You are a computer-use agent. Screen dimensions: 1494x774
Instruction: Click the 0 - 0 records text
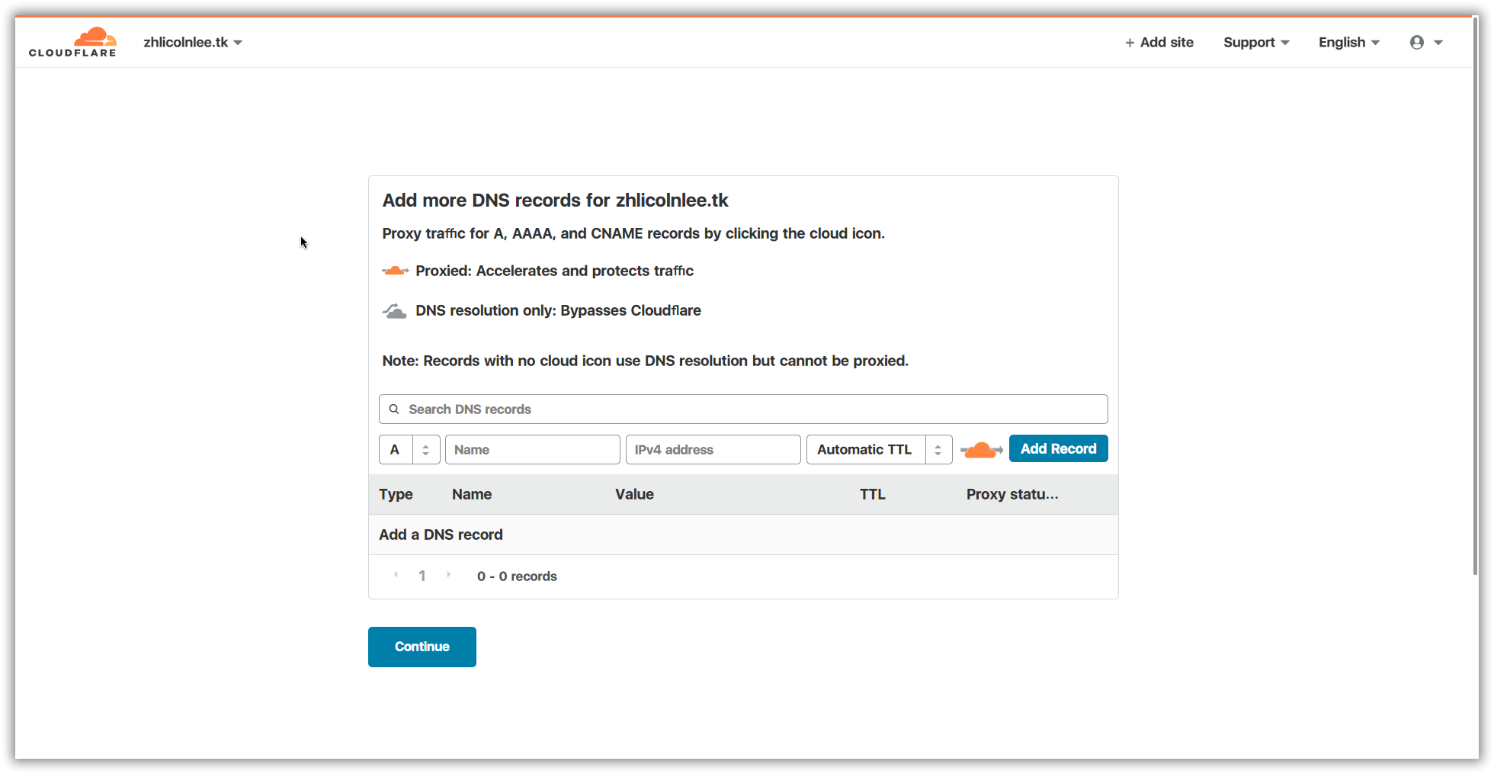[518, 576]
